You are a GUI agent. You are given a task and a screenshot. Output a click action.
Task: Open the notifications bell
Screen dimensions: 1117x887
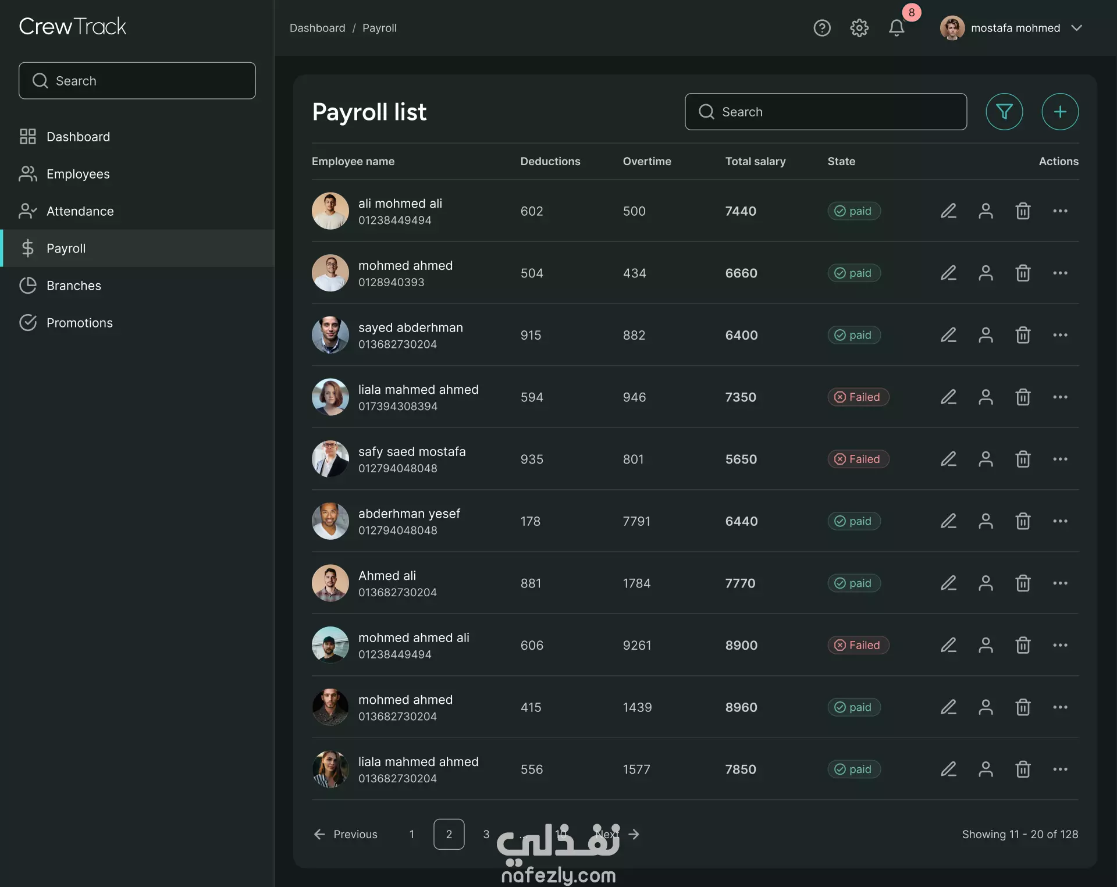pyautogui.click(x=896, y=28)
